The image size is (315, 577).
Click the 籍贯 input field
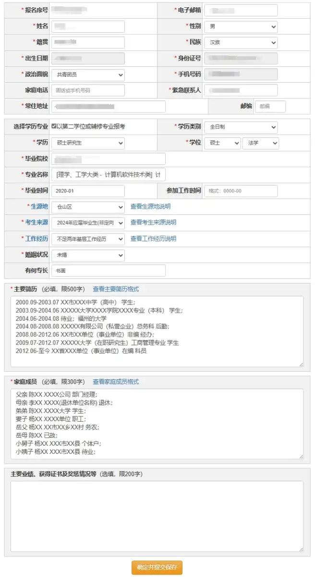(88, 42)
